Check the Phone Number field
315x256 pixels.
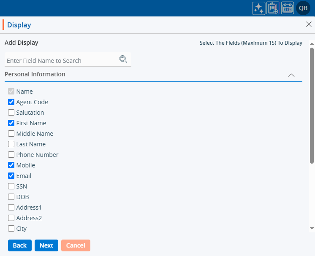[11, 155]
